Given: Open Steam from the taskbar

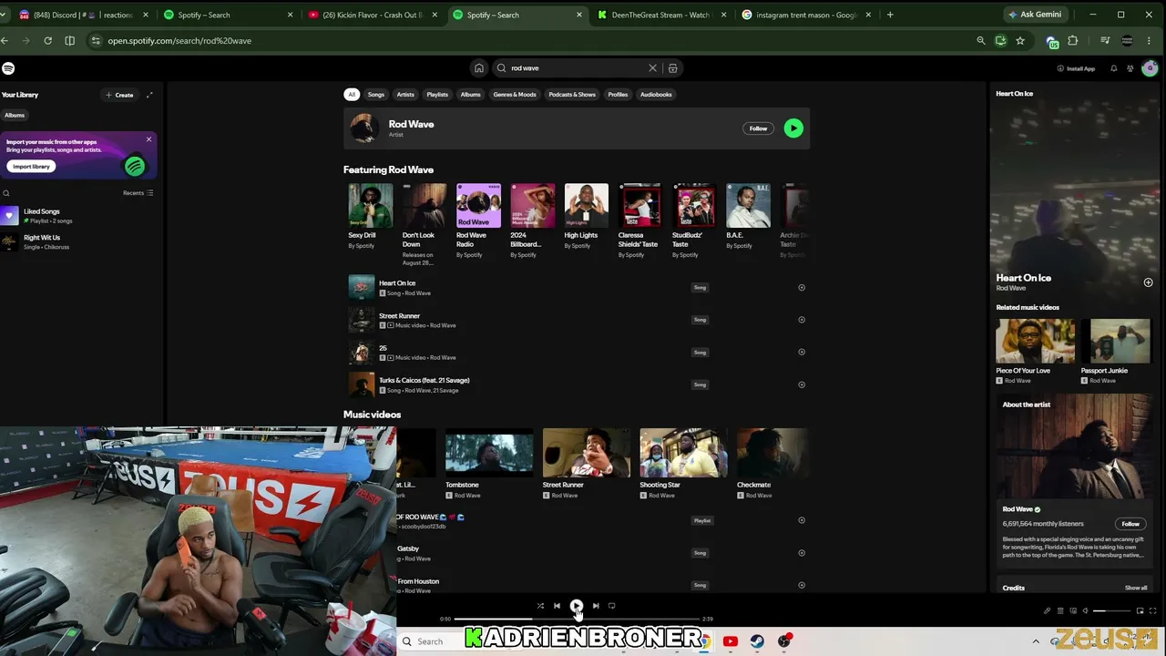Looking at the screenshot, I should coord(757,641).
